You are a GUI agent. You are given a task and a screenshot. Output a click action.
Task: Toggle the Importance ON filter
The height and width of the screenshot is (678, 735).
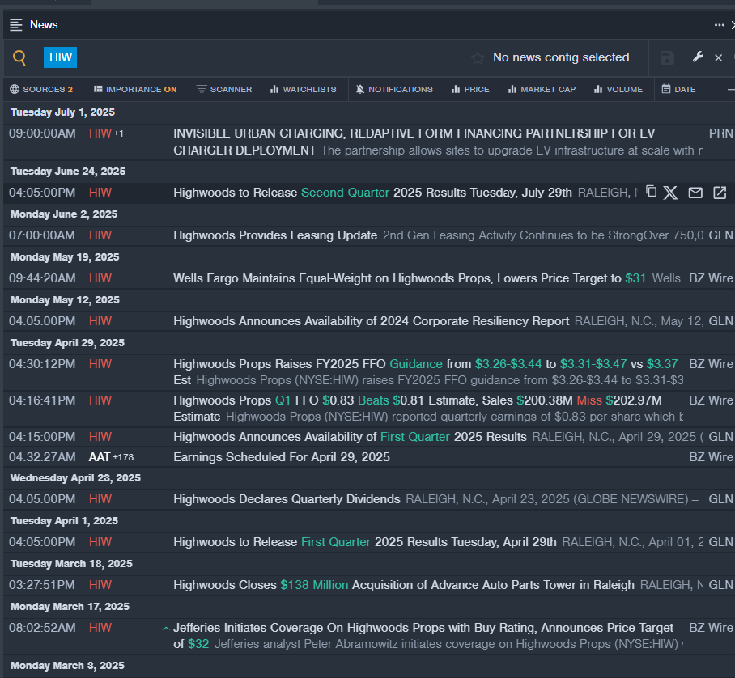(x=135, y=89)
